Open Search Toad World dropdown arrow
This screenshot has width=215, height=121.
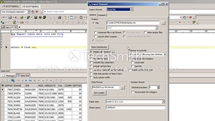pos(45,12)
